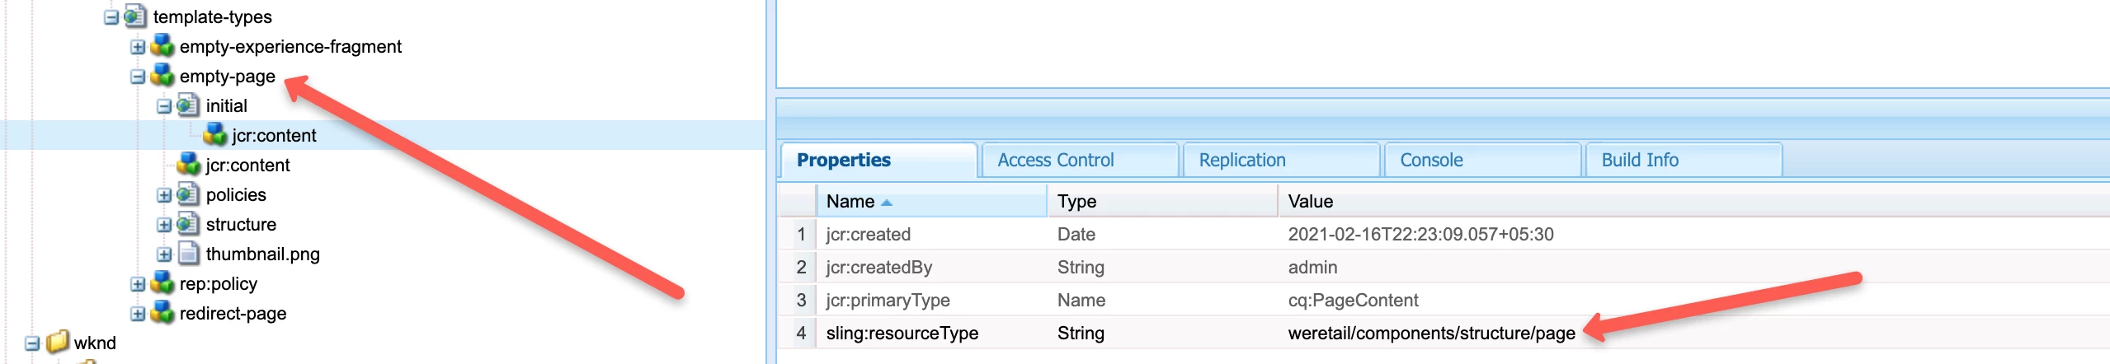Select the sling:resourceType property row
This screenshot has height=364, width=2110.
[x=902, y=333]
